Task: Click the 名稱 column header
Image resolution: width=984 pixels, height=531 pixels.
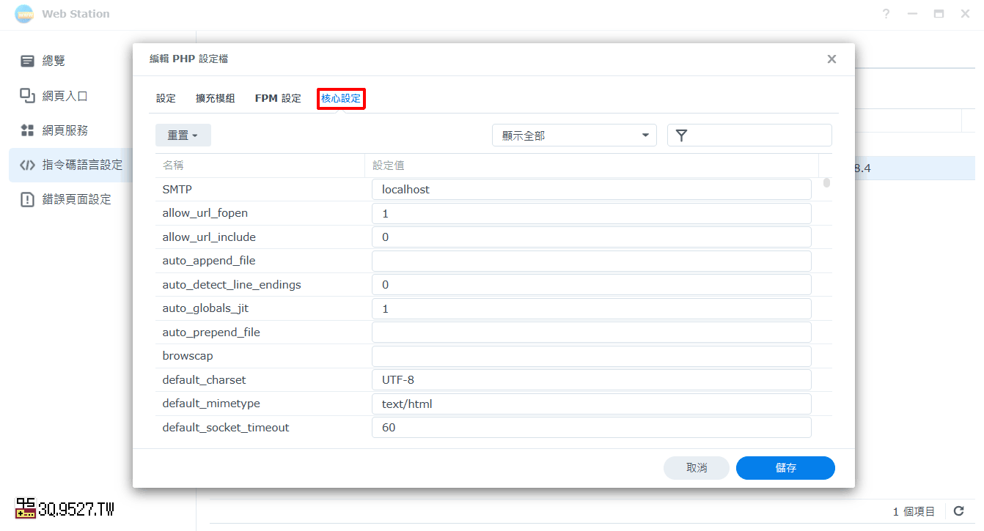Action: 260,166
